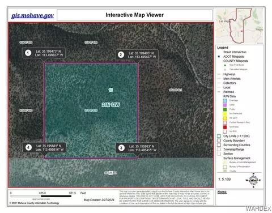
Task: Click the COUNTY Mileposts legend entry
Action: [x=236, y=61]
